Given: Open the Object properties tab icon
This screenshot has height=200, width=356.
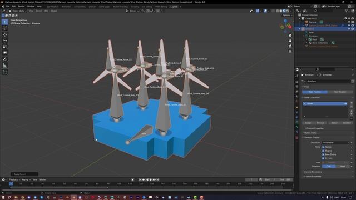Looking at the screenshot, I should (x=297, y=107).
